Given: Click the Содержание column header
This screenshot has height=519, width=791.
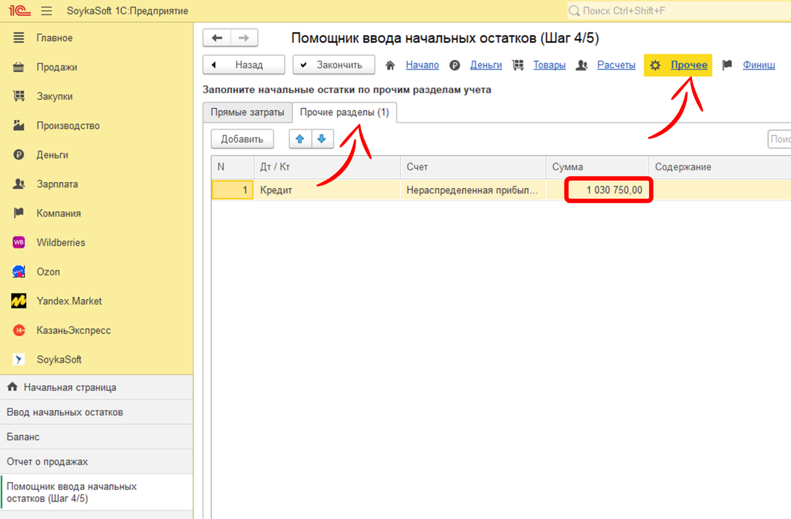Looking at the screenshot, I should tap(720, 167).
